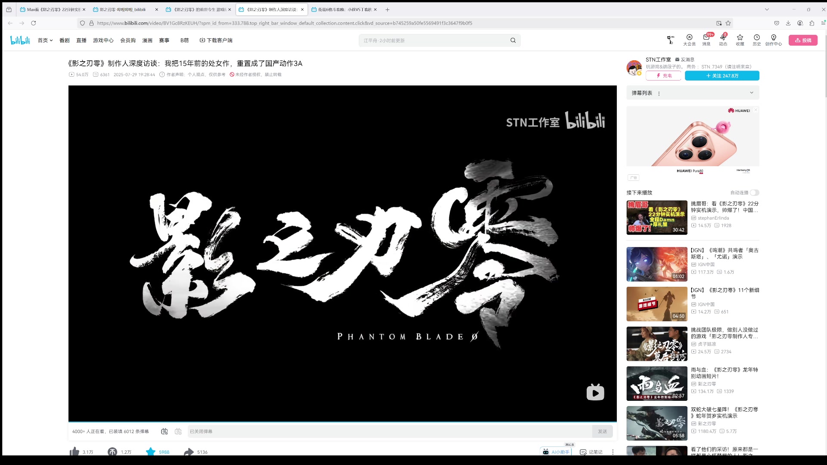
Task: Click 发消息 to message the uploader
Action: (x=685, y=59)
